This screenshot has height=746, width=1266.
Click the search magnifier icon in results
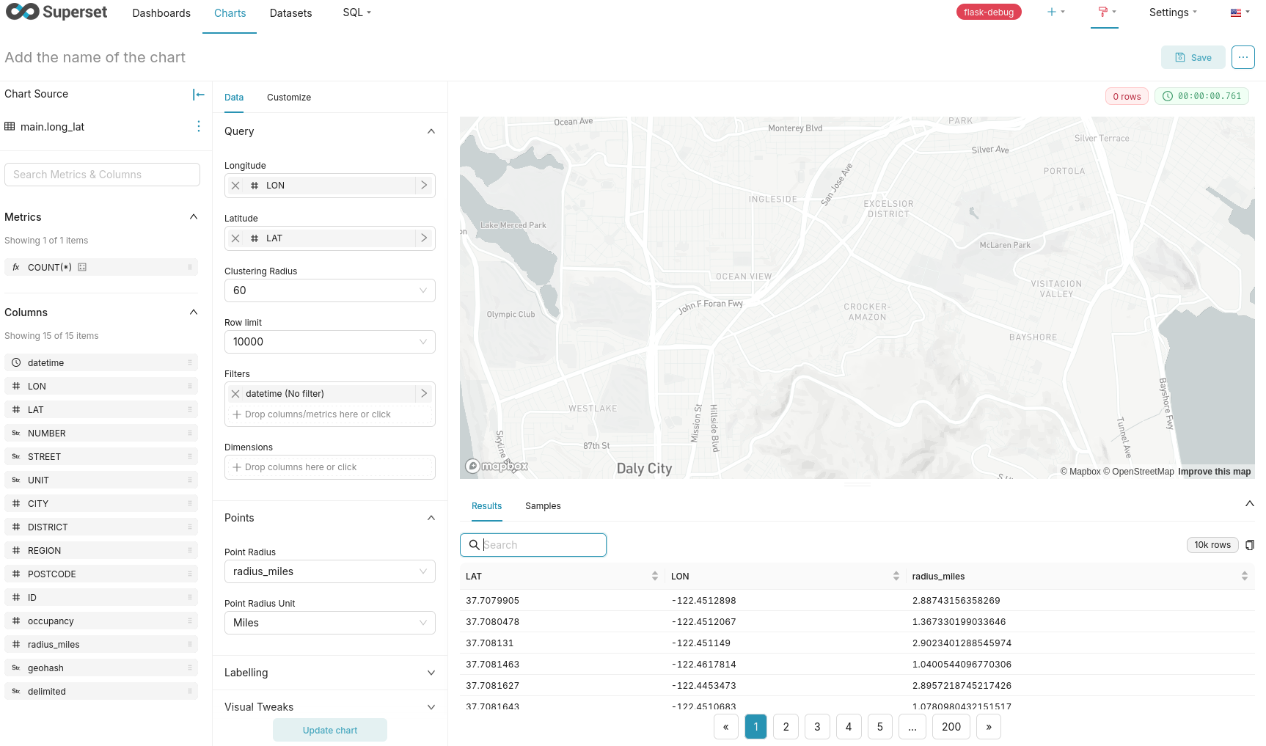pyautogui.click(x=475, y=545)
